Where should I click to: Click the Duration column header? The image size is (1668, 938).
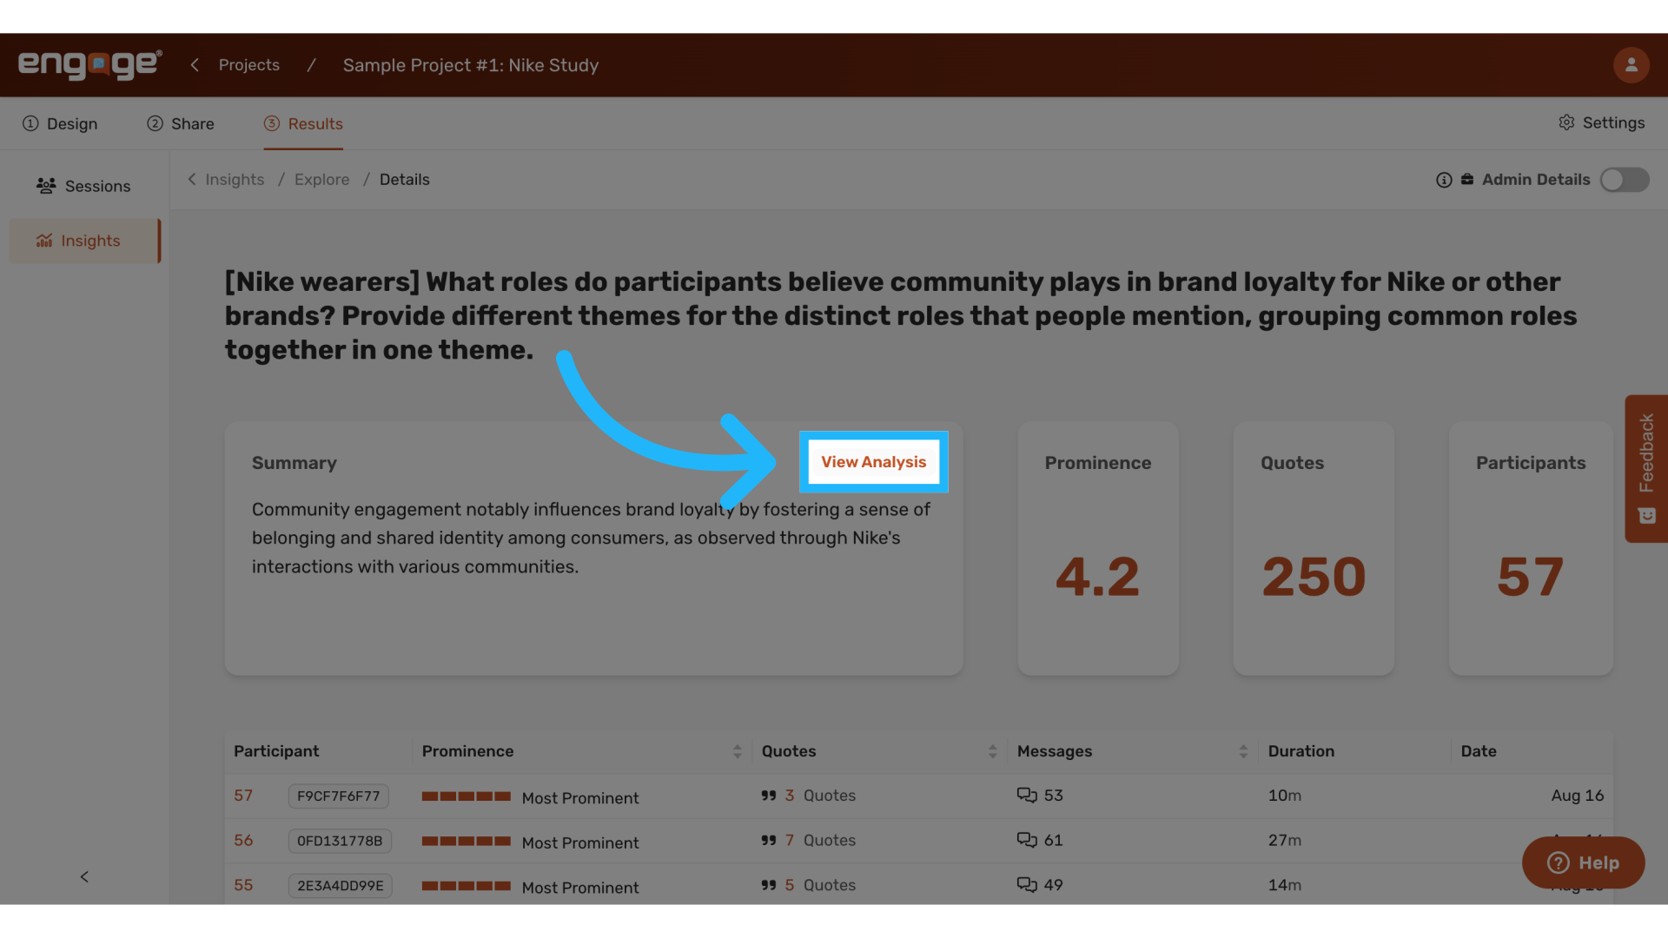tap(1301, 751)
